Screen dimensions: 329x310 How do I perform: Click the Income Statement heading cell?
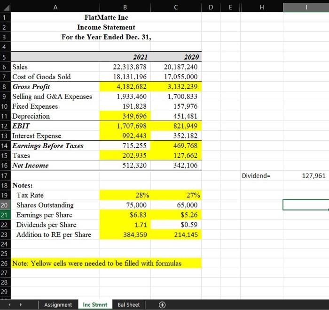point(106,27)
